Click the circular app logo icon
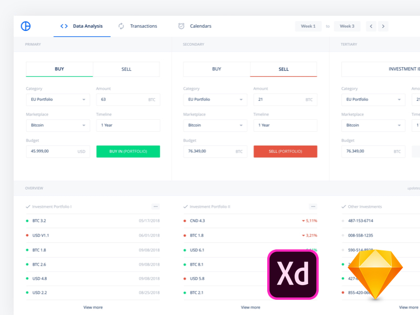The image size is (420, 315). 26,26
